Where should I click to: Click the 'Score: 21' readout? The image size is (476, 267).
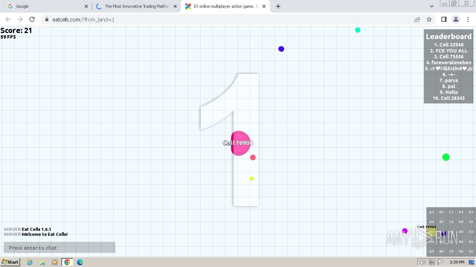[x=16, y=31]
